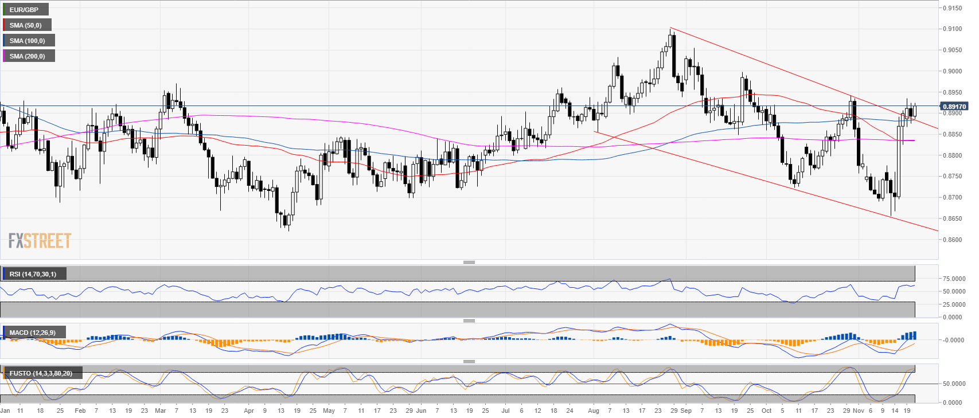
Task: Click the resize handle above MACD panel
Action: [x=469, y=321]
